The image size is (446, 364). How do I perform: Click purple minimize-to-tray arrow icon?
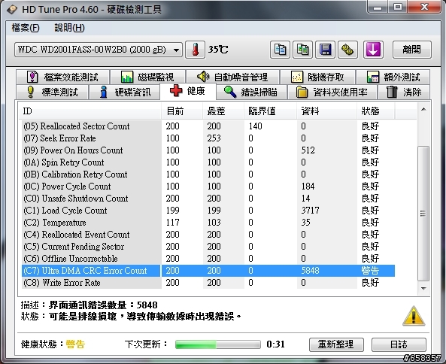373,50
